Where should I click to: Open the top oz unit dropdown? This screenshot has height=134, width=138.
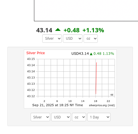[x=91, y=39]
